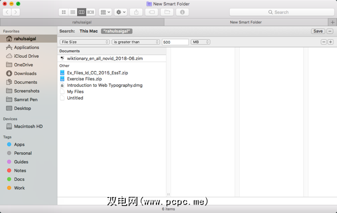Select the New Smart Folder tab
Screen dimensions: 337x213
(245, 22)
